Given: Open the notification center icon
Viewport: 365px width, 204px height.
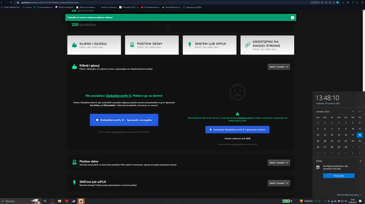Looking at the screenshot, I should pos(360,201).
